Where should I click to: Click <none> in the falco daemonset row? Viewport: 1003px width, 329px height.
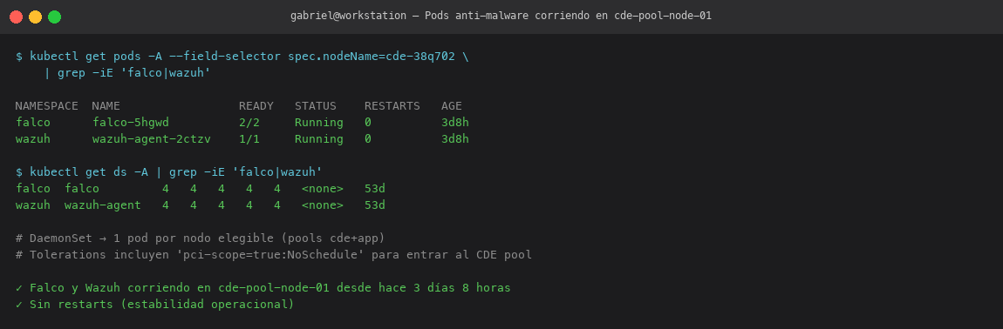323,189
